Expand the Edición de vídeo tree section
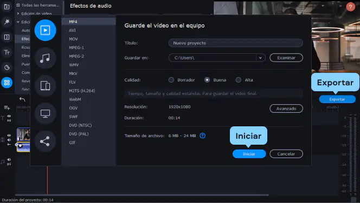 click(18, 13)
